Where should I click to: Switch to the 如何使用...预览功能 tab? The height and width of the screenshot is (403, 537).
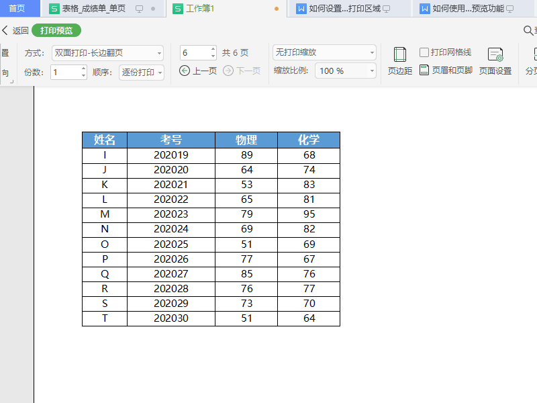473,9
